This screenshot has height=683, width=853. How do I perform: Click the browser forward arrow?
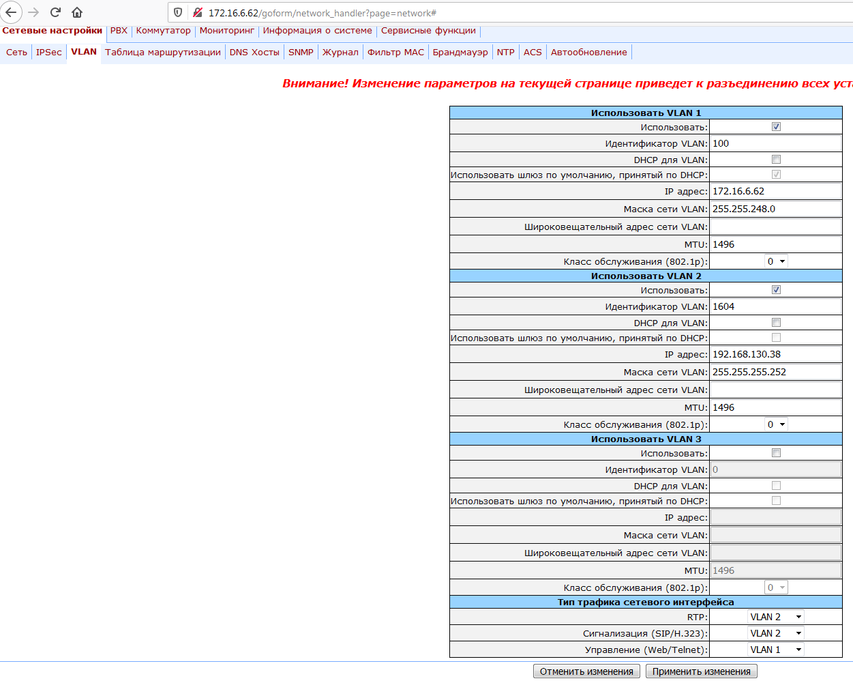[33, 12]
